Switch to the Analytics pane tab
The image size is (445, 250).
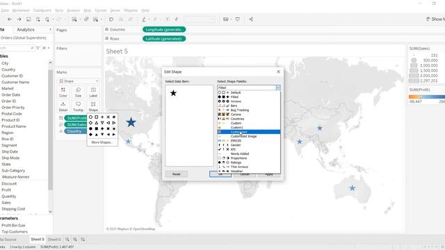coord(26,29)
